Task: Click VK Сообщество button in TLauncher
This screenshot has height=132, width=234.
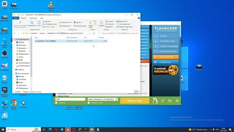Action: [166, 62]
